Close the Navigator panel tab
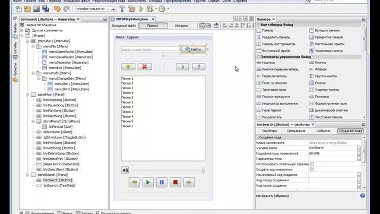Image resolution: width=380 pixels, height=214 pixels. click(x=78, y=19)
